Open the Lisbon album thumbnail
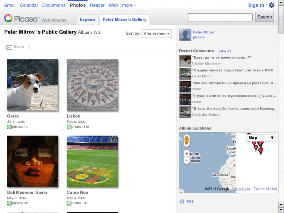This screenshot has width=284, height=213. 92,85
